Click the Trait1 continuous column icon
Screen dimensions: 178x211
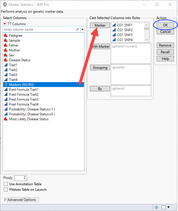pyautogui.click(x=6, y=65)
